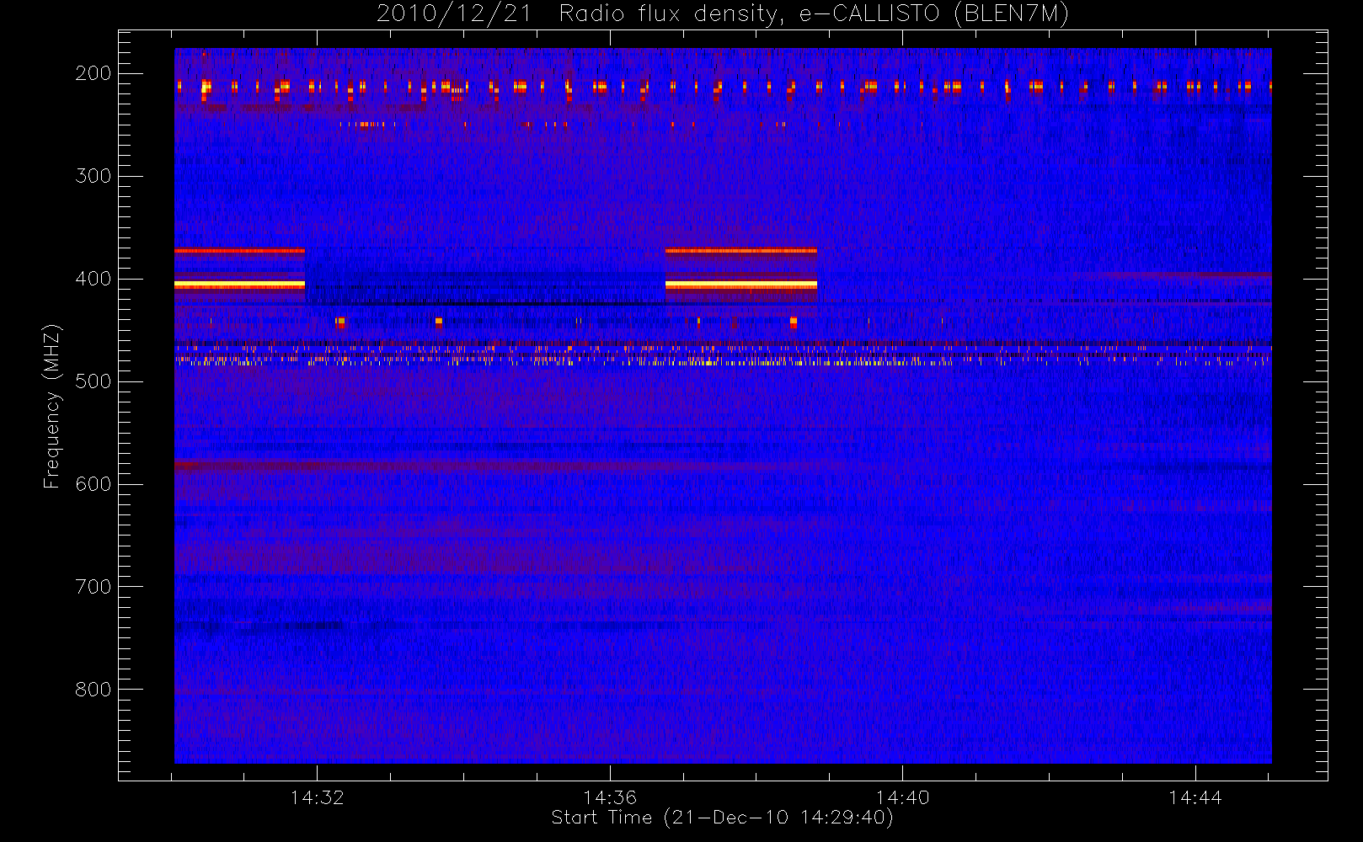Click the 'Start Time (21-Dec-10 14:29:40)' label
Screen dimensions: 1363x842
[x=722, y=818]
